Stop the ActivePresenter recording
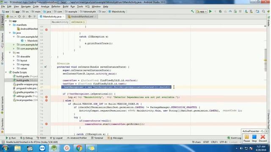This screenshot has width=271, height=152. click(254, 138)
